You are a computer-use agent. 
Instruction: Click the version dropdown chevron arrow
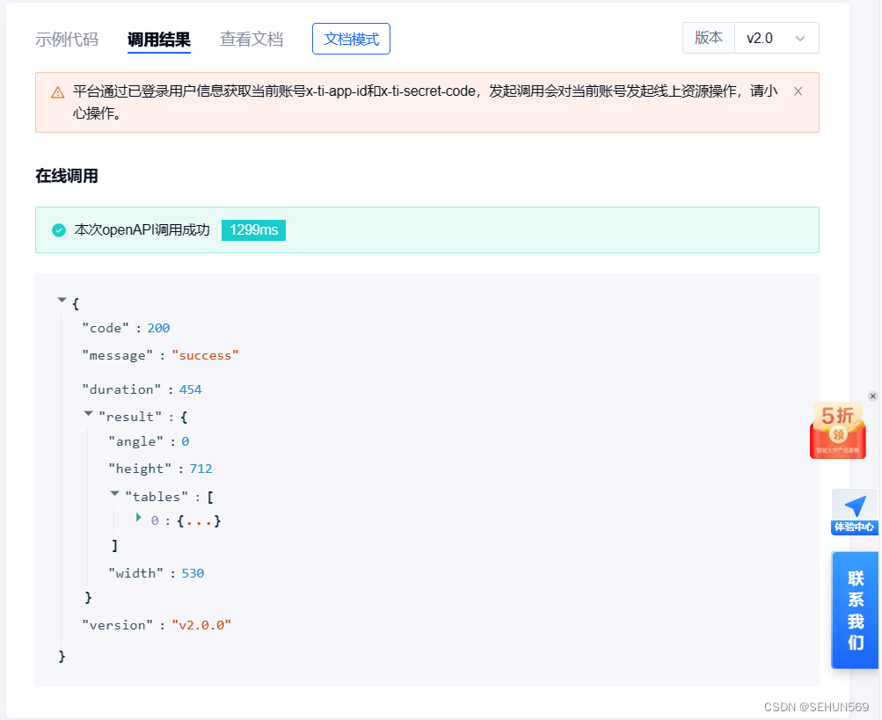[x=800, y=39]
